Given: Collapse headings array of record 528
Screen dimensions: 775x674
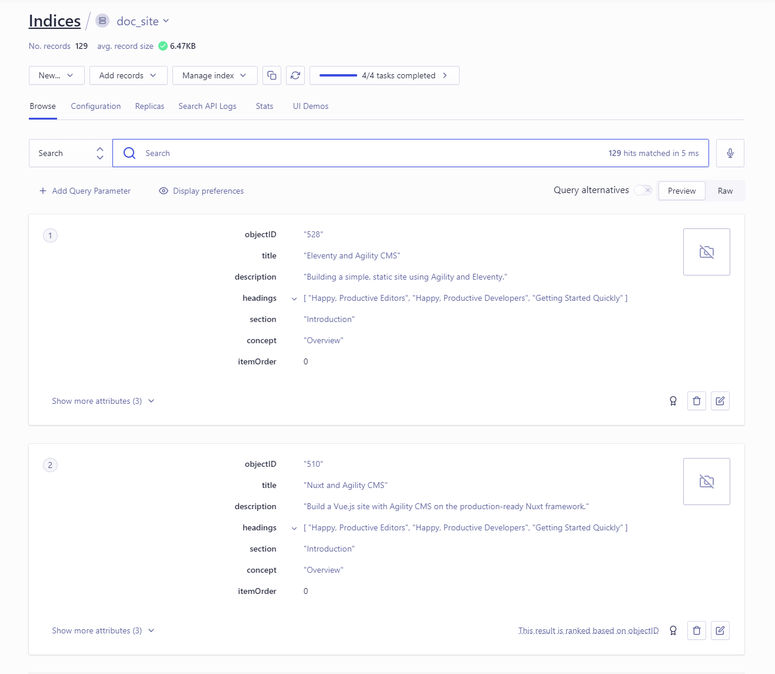Looking at the screenshot, I should coord(294,298).
